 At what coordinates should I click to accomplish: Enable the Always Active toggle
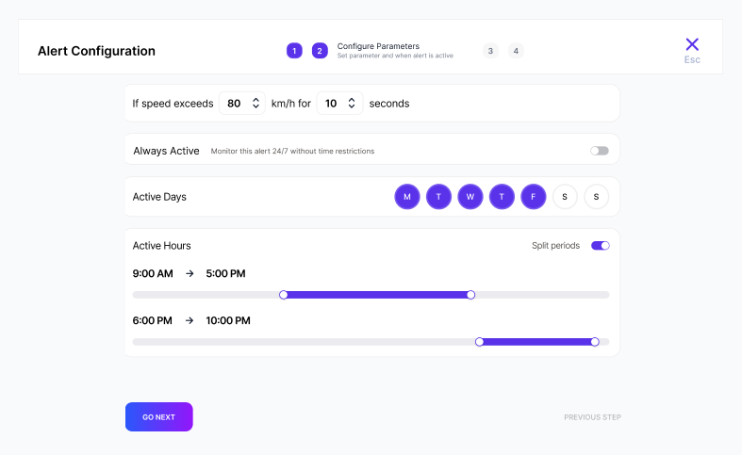pyautogui.click(x=600, y=151)
